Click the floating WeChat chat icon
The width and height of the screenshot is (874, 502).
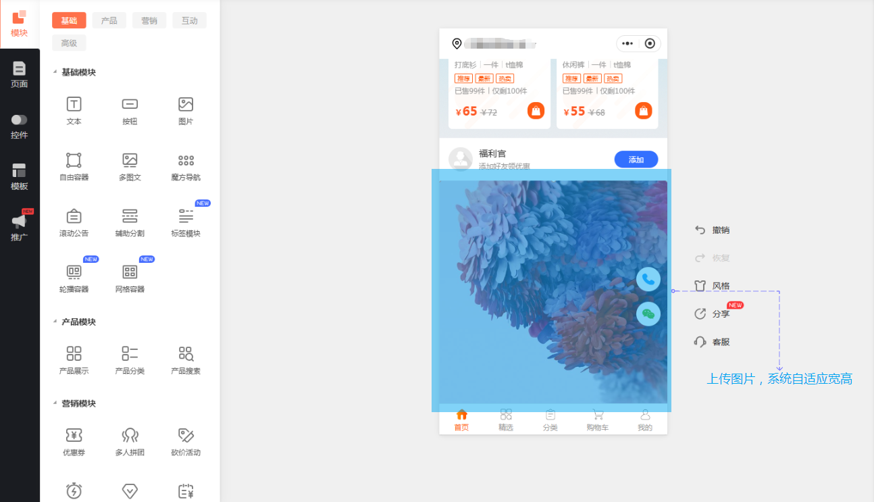pos(648,313)
